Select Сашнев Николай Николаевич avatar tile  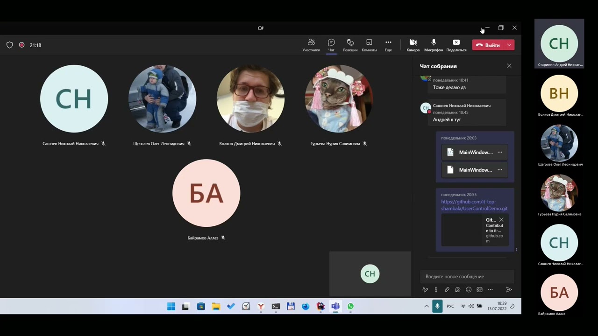click(74, 99)
